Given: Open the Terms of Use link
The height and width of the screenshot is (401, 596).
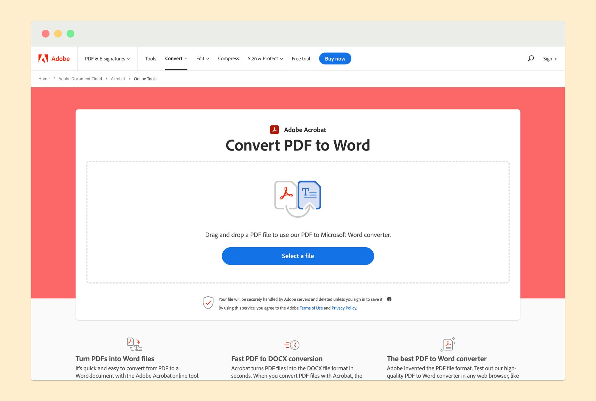Looking at the screenshot, I should pyautogui.click(x=311, y=308).
